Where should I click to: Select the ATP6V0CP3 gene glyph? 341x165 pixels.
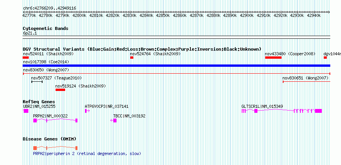(87, 111)
